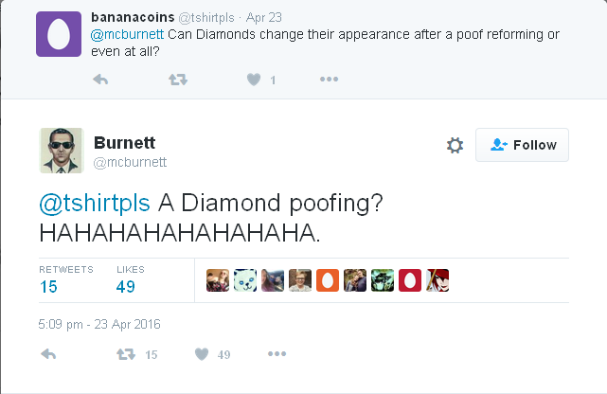This screenshot has width=607, height=394.
Task: Retweet Burnett's Diamond tweet
Action: (126, 354)
